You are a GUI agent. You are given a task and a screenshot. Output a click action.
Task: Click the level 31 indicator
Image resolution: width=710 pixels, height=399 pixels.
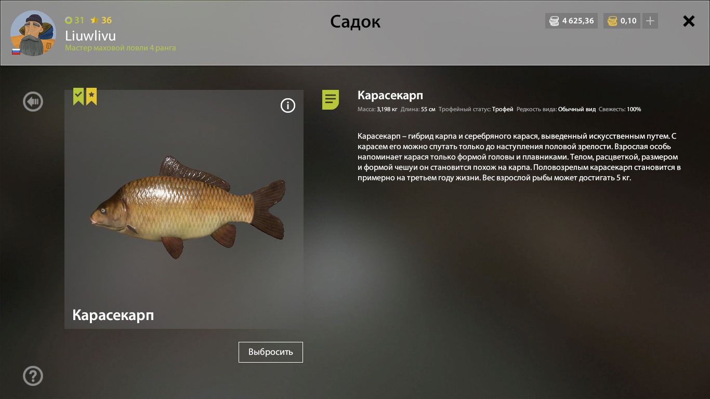74,20
